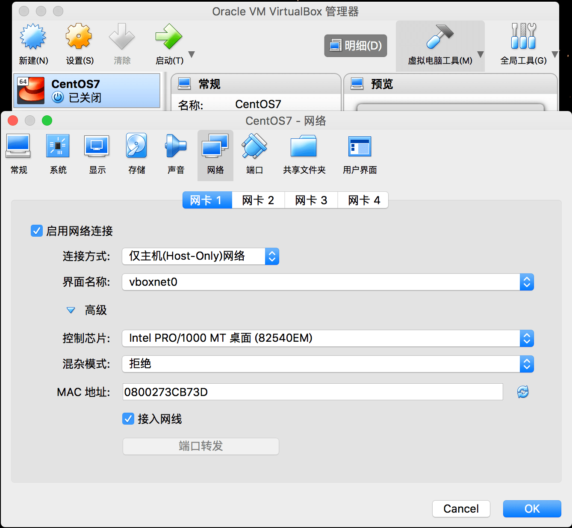
Task: Expand the 全局工具(G) dropdown arrow
Action: (x=555, y=54)
